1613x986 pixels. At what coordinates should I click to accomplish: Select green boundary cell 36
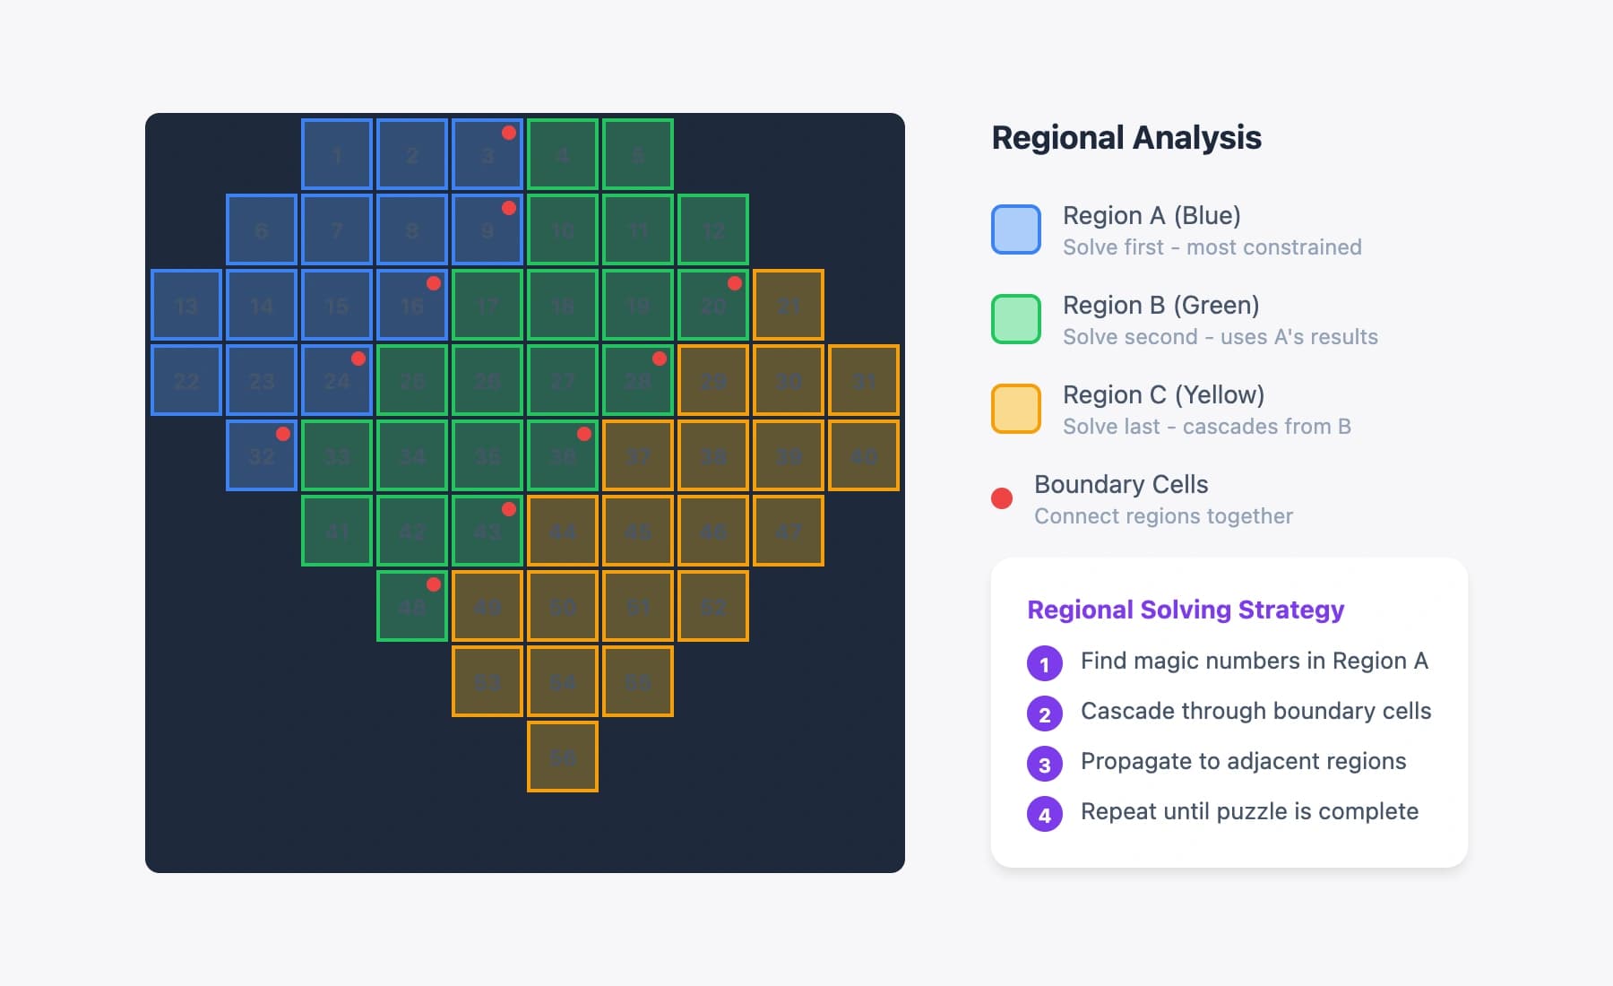coord(563,455)
